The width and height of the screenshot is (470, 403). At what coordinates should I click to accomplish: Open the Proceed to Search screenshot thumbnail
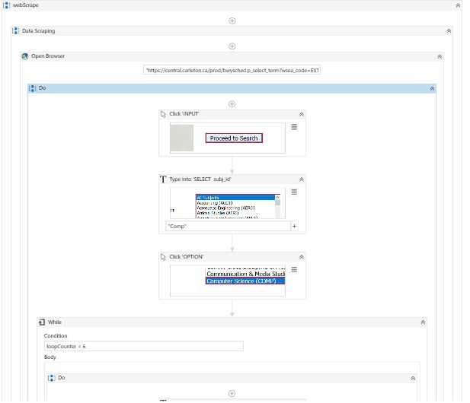228,138
